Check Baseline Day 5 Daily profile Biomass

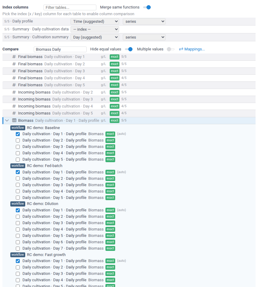point(18,160)
